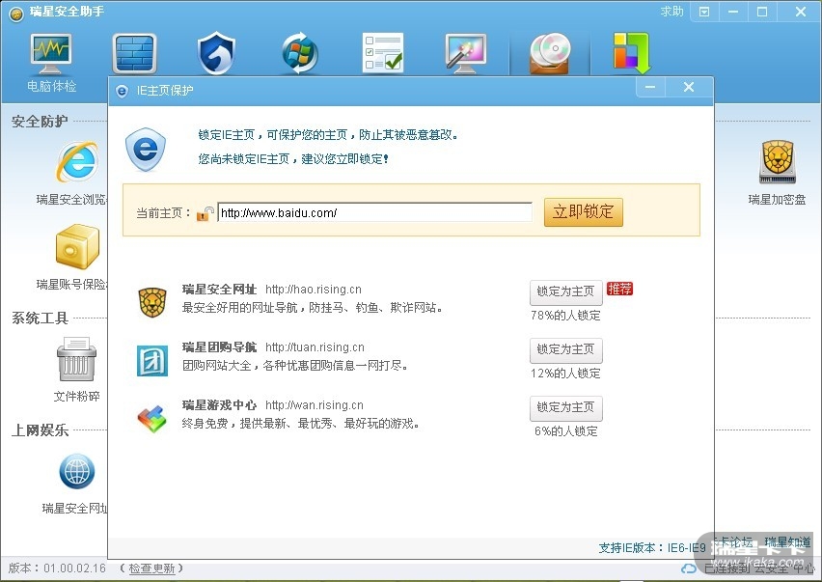Click the IE shield icon in dialog
This screenshot has width=822, height=582.
coord(146,149)
